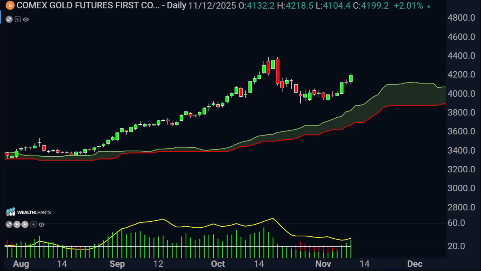Click the blue tab on the left edge

point(1,17)
